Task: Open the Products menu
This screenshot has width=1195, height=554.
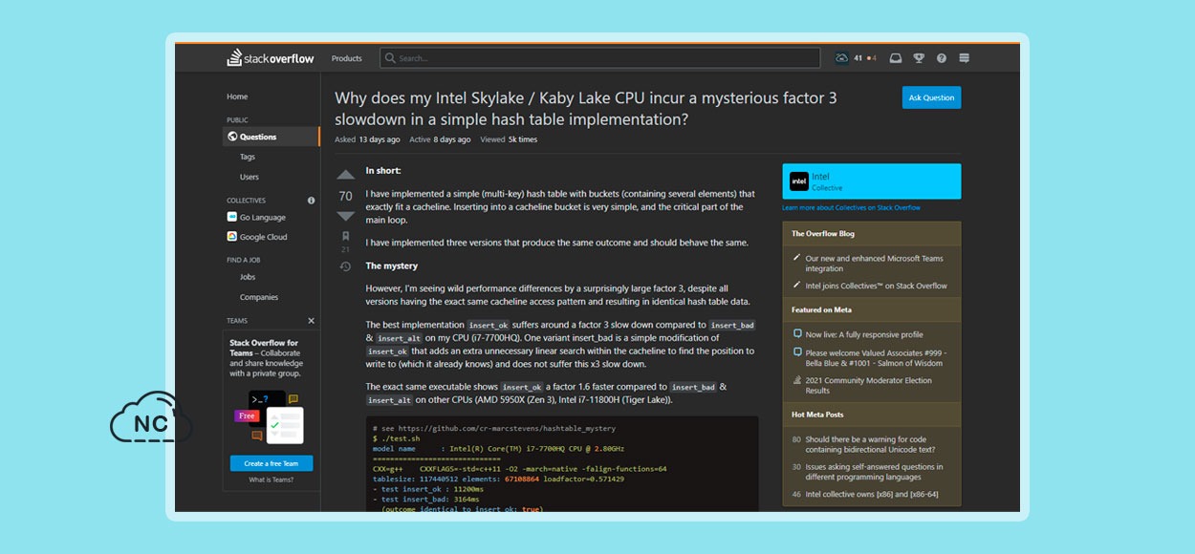Action: (x=346, y=58)
